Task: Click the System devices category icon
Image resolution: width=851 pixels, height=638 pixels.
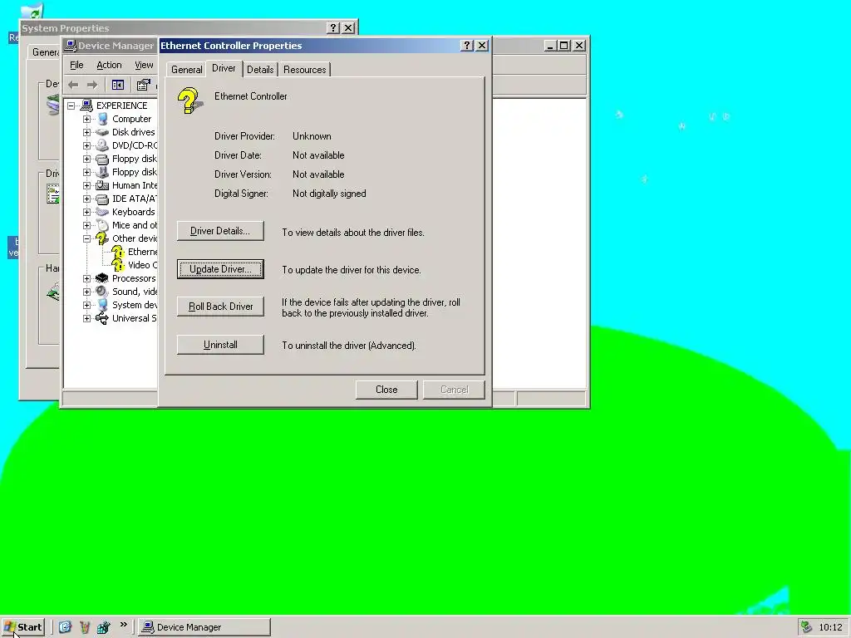Action: pos(102,305)
